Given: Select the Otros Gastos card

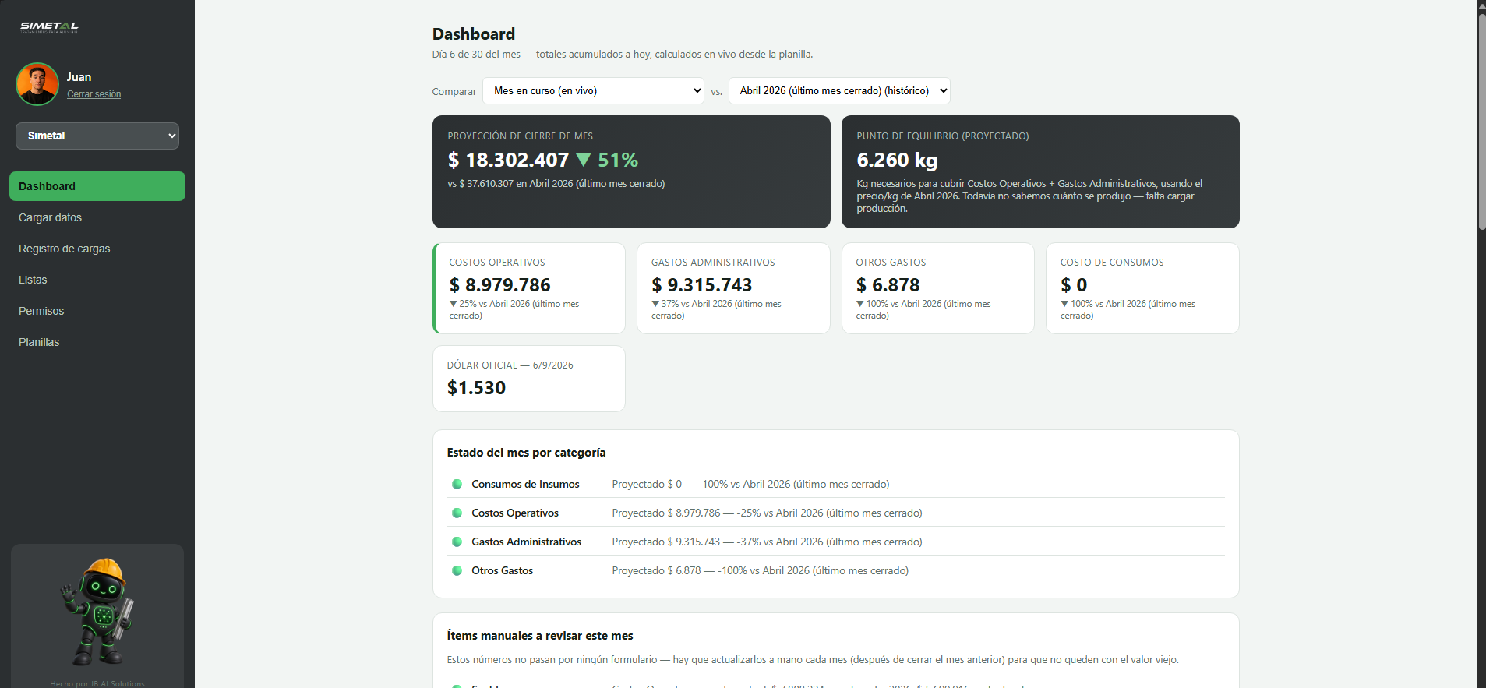Looking at the screenshot, I should (938, 288).
